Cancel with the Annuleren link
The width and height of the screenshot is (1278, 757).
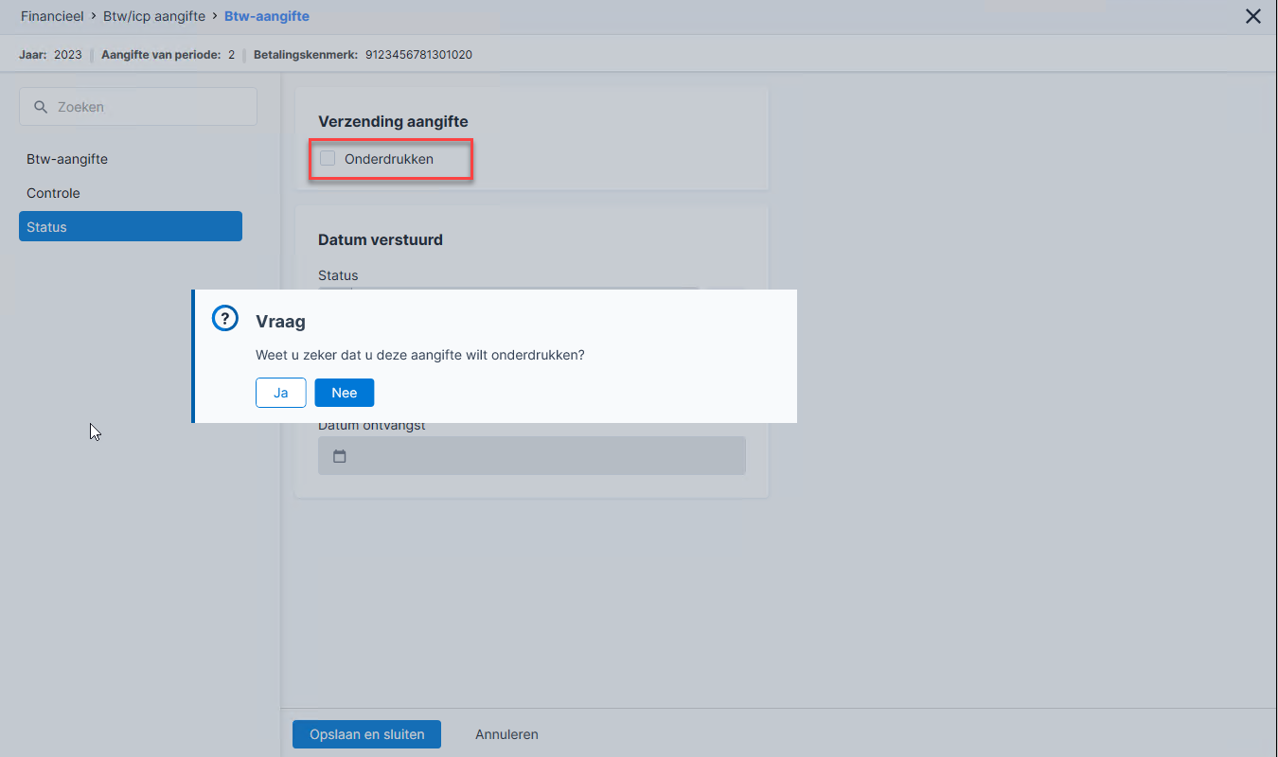(506, 734)
